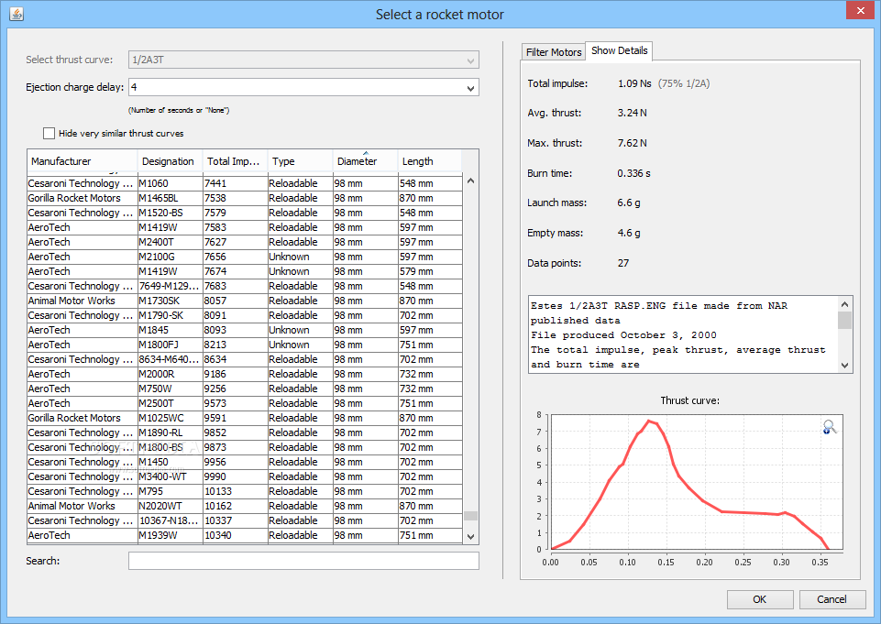Viewport: 881px width, 624px height.
Task: Select the M2000R AeroTech row
Action: pos(245,374)
